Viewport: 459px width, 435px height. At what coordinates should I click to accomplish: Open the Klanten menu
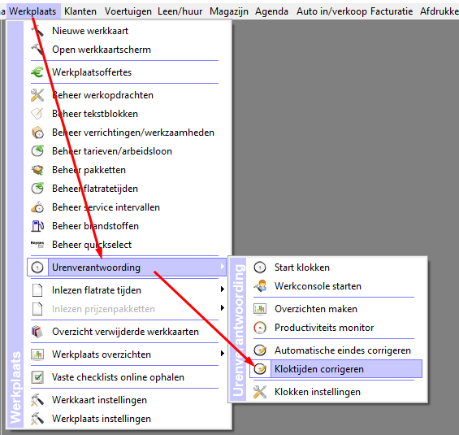click(x=80, y=11)
